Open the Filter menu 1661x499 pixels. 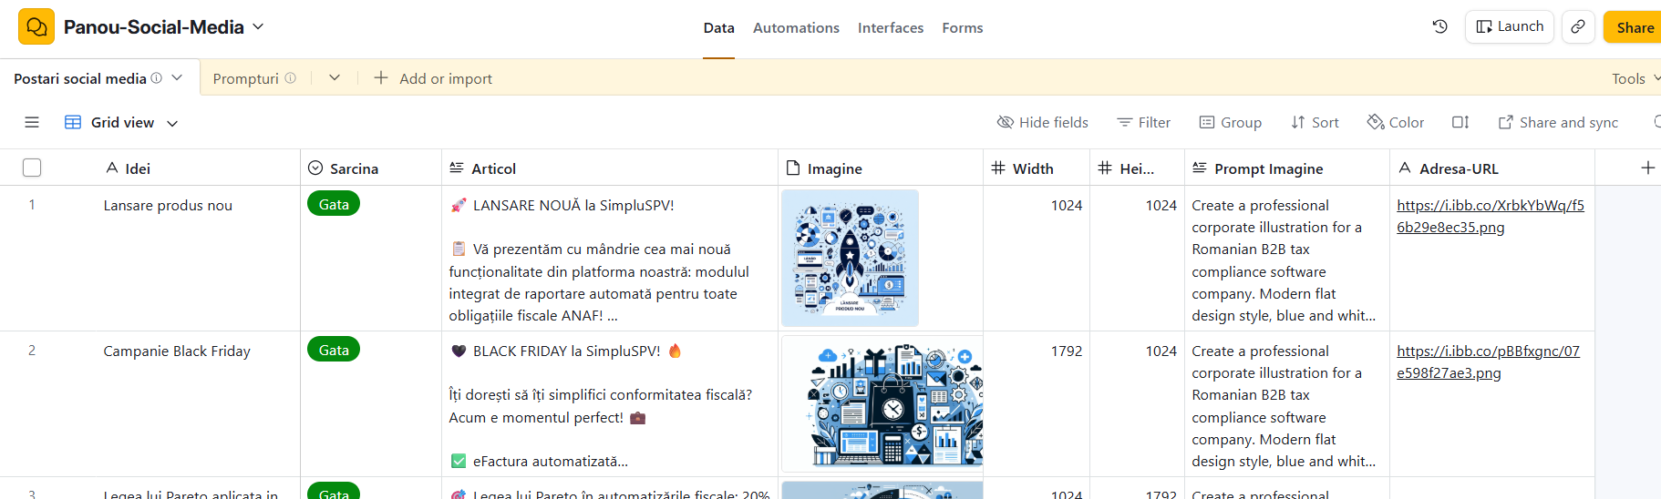tap(1144, 122)
